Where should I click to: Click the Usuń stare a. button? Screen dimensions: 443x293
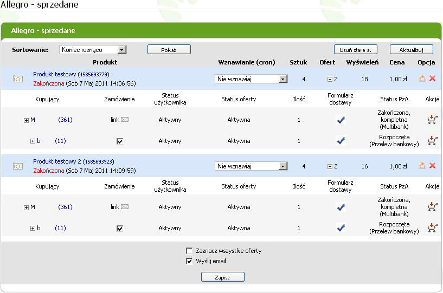tap(355, 49)
